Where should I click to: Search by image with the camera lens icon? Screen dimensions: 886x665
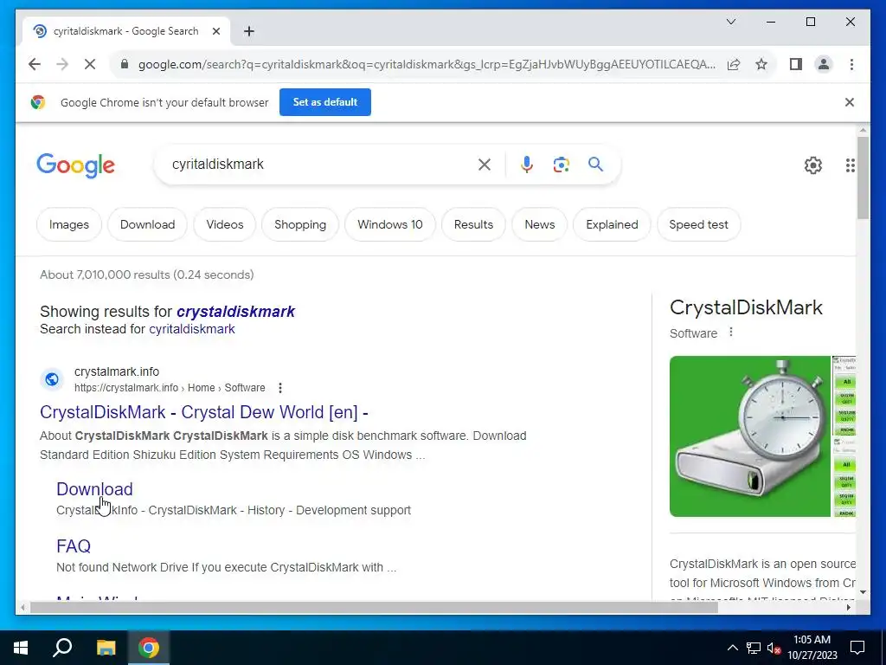click(x=561, y=165)
